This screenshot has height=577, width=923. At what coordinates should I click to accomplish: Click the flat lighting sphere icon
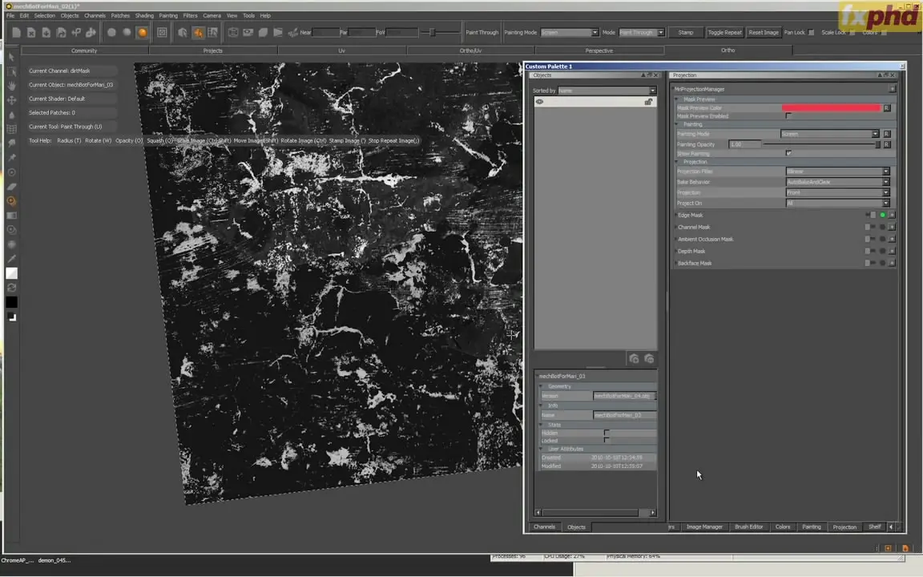pos(112,33)
